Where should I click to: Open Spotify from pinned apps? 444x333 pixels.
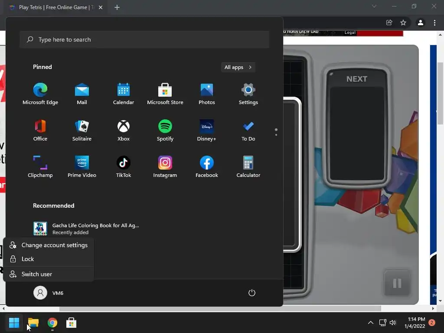coord(165,131)
